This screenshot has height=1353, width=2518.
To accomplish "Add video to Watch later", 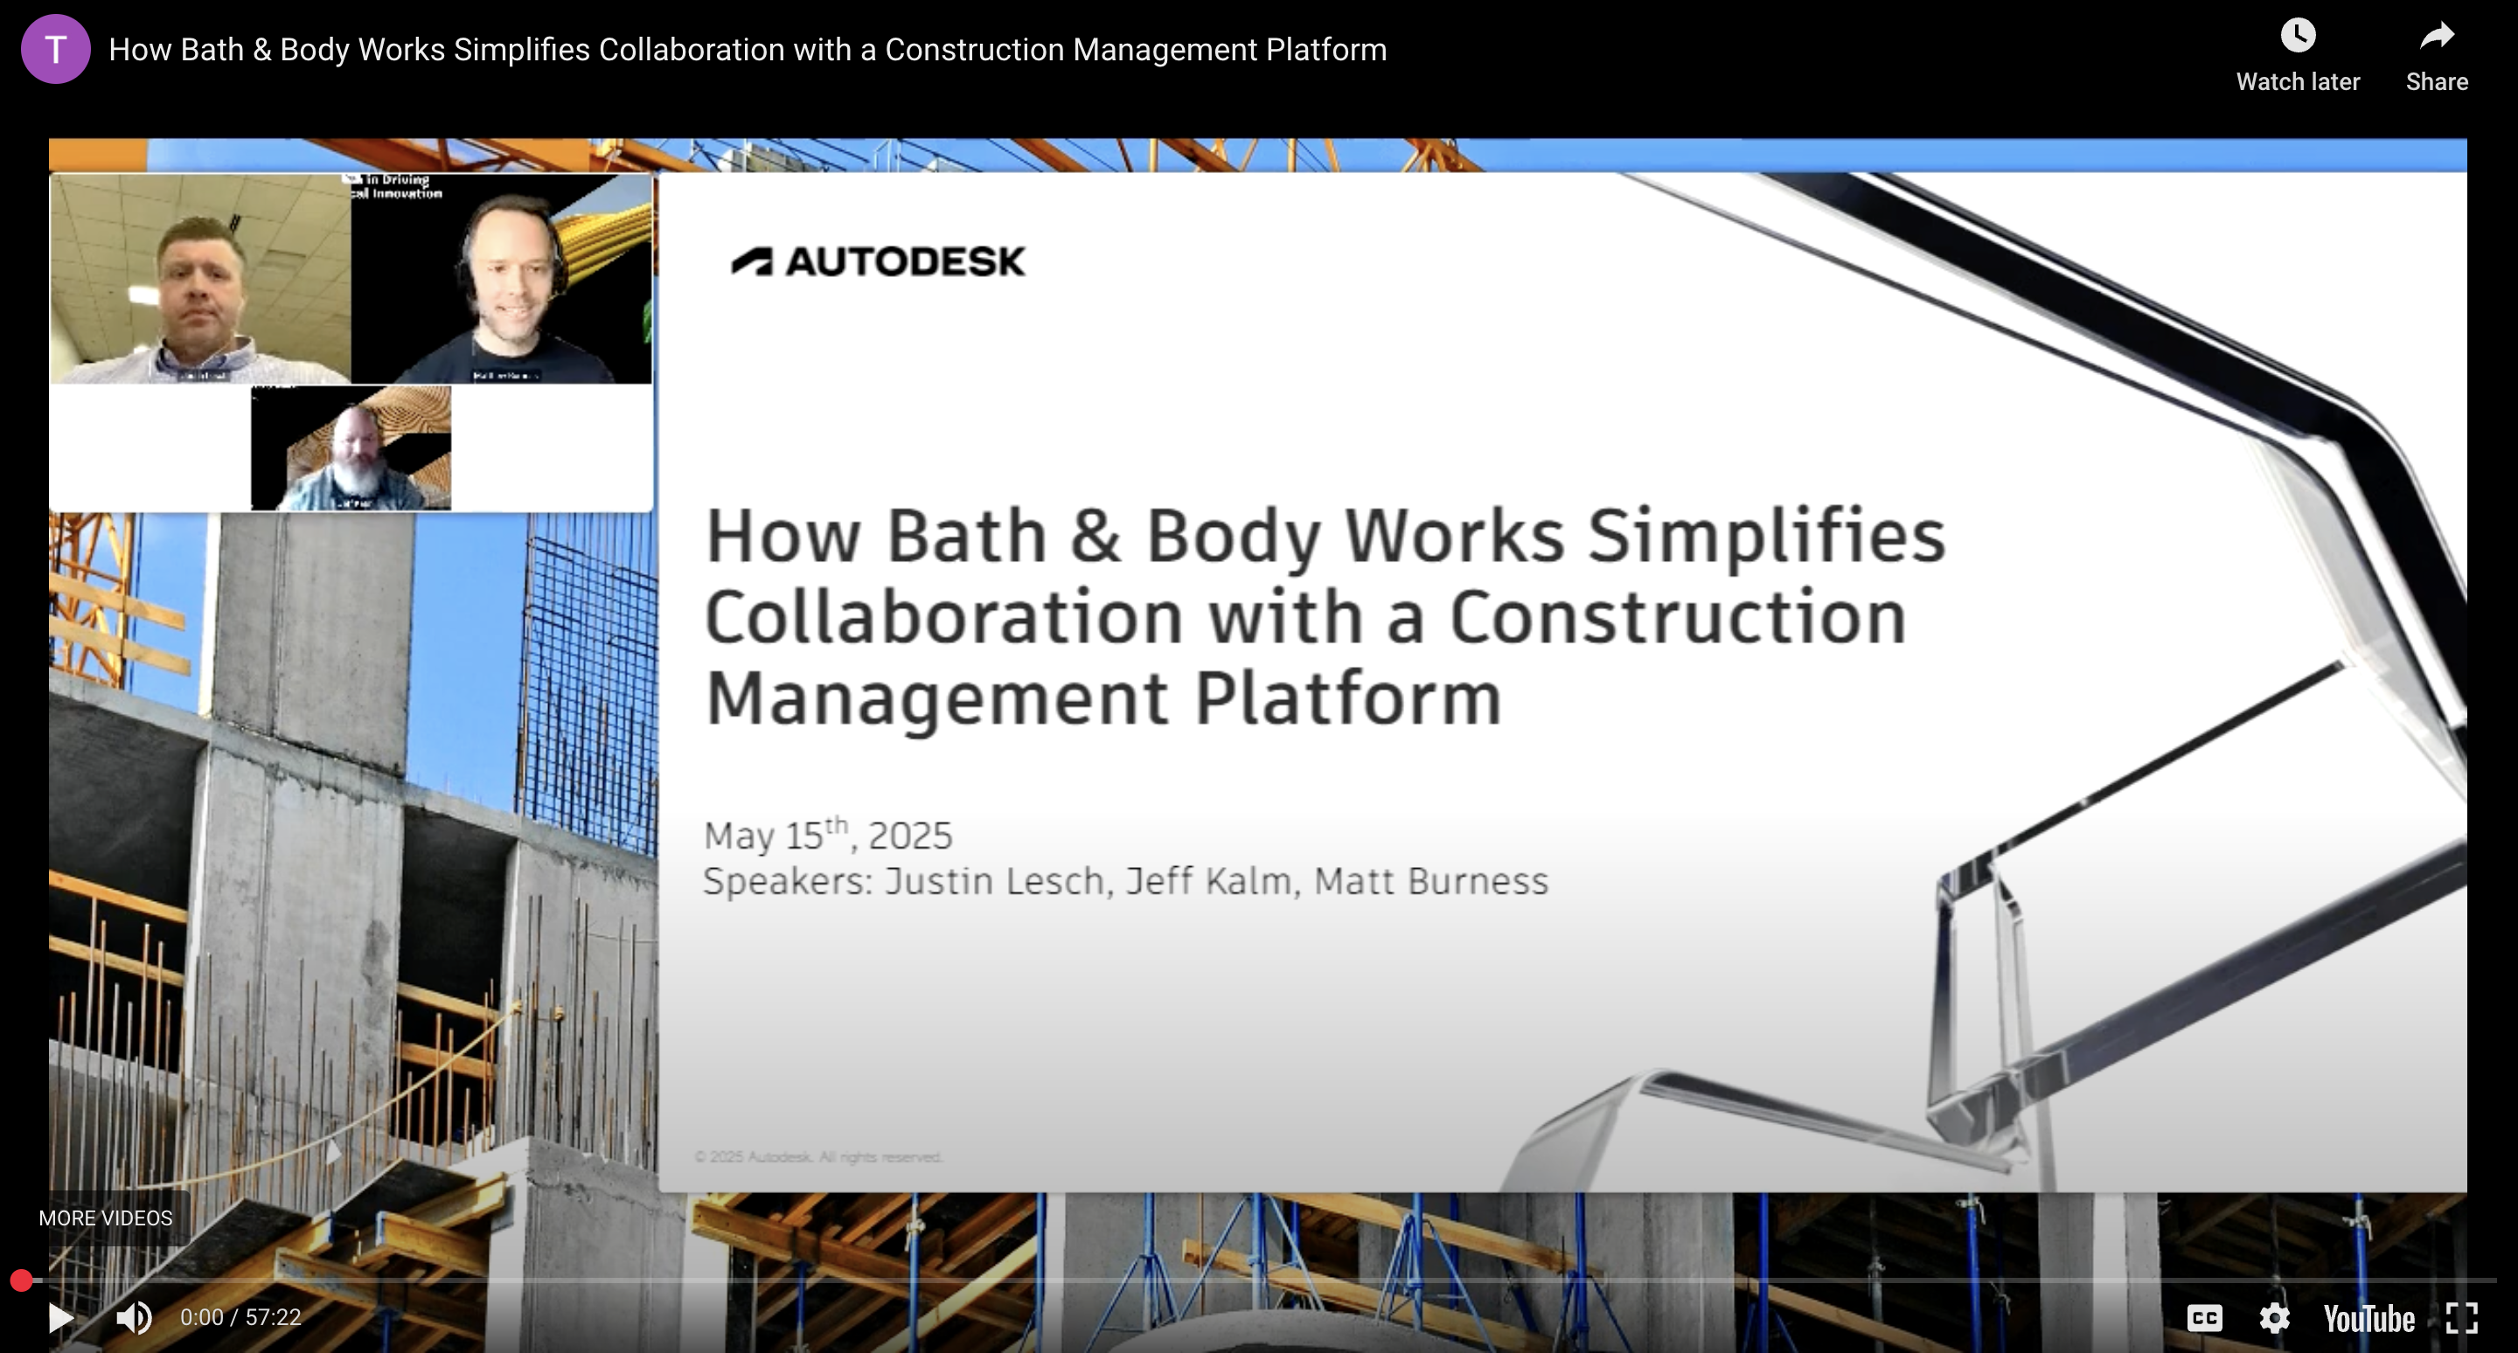I will (x=2297, y=56).
